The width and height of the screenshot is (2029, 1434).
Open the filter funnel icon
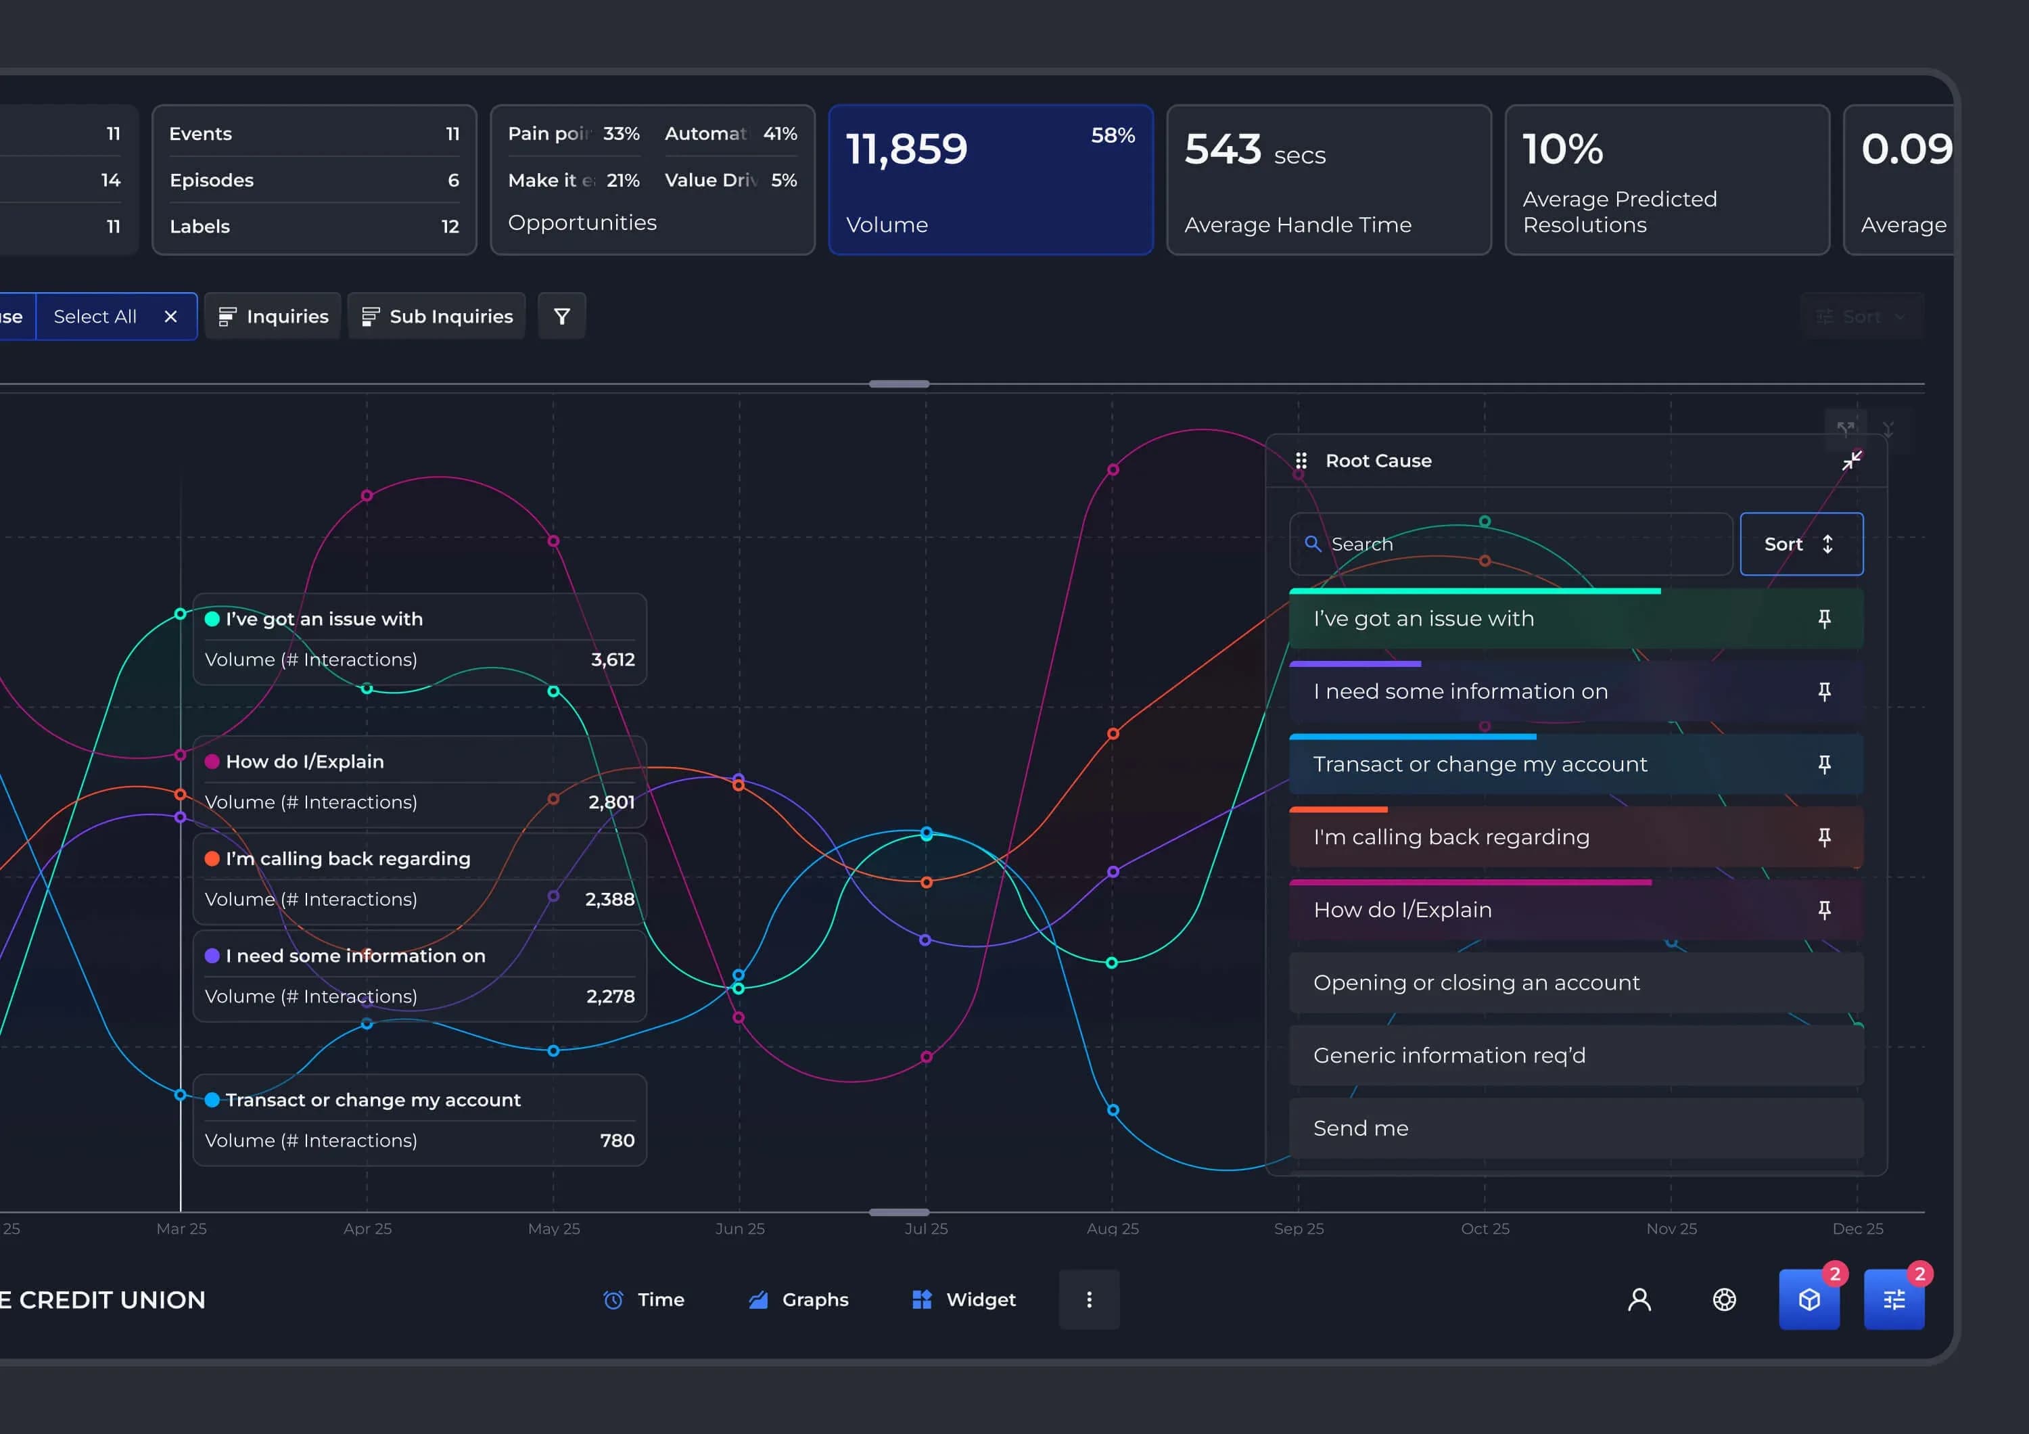[x=562, y=317]
